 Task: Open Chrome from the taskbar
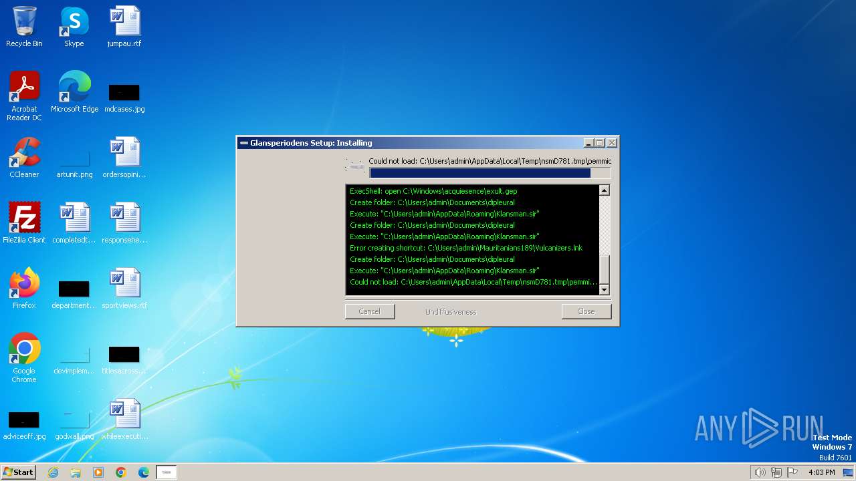point(121,472)
